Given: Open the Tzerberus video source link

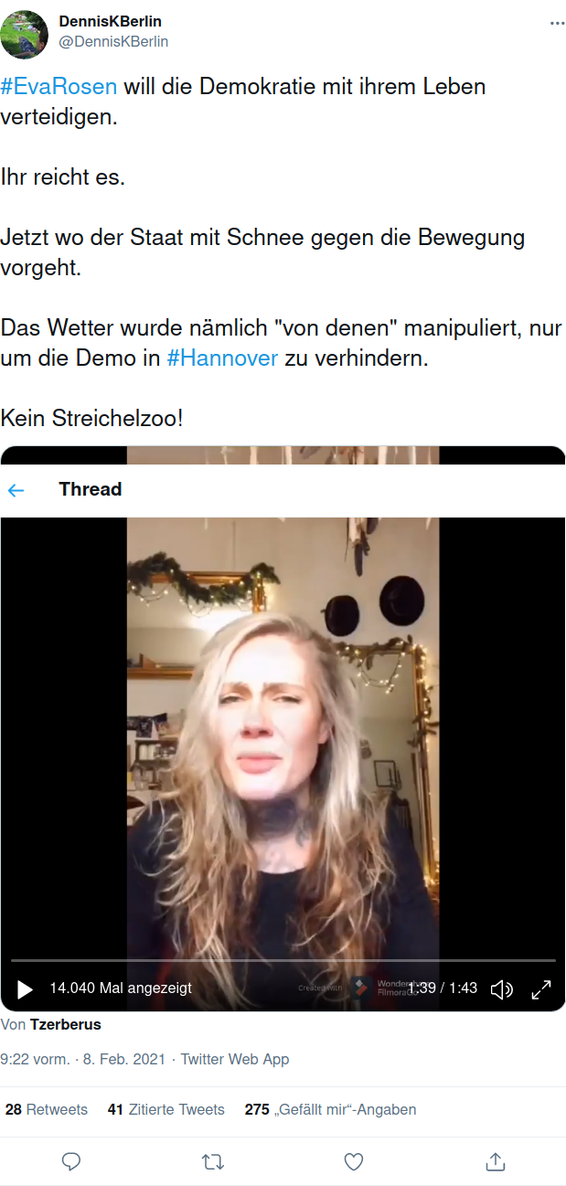Looking at the screenshot, I should 66,1024.
